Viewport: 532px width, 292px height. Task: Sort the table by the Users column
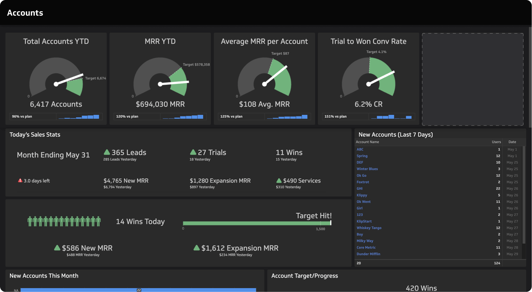pyautogui.click(x=496, y=142)
